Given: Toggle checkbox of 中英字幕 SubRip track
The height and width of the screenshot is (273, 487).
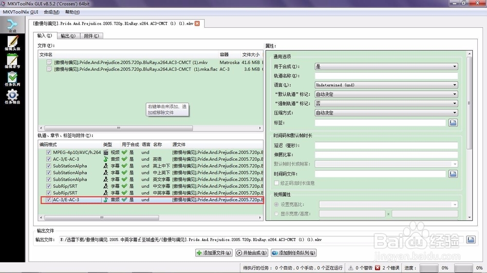Looking at the screenshot, I should click(x=49, y=193).
